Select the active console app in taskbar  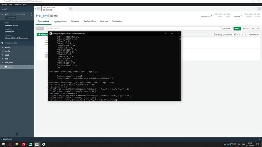[37, 144]
